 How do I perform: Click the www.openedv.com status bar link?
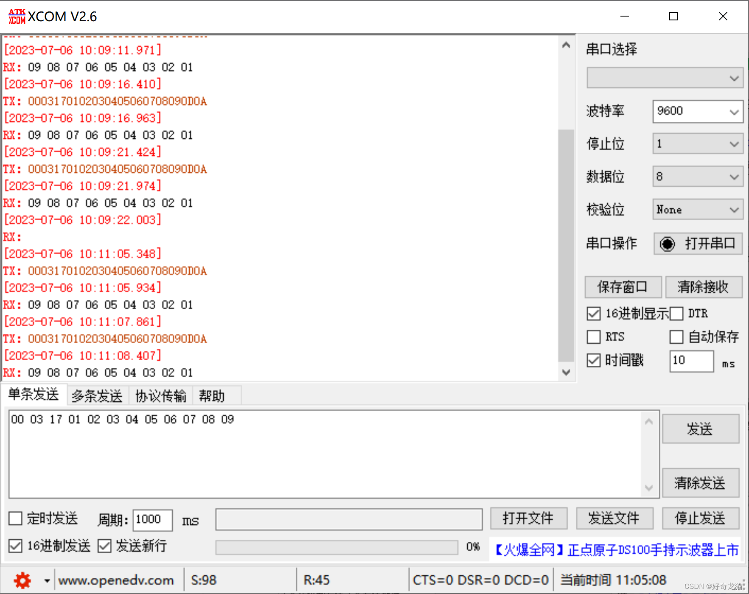point(116,580)
